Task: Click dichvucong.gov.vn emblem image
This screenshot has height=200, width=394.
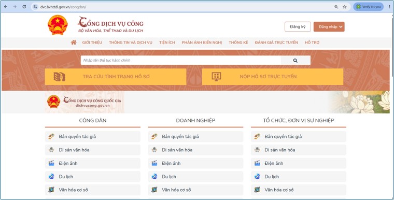Action: [53, 102]
